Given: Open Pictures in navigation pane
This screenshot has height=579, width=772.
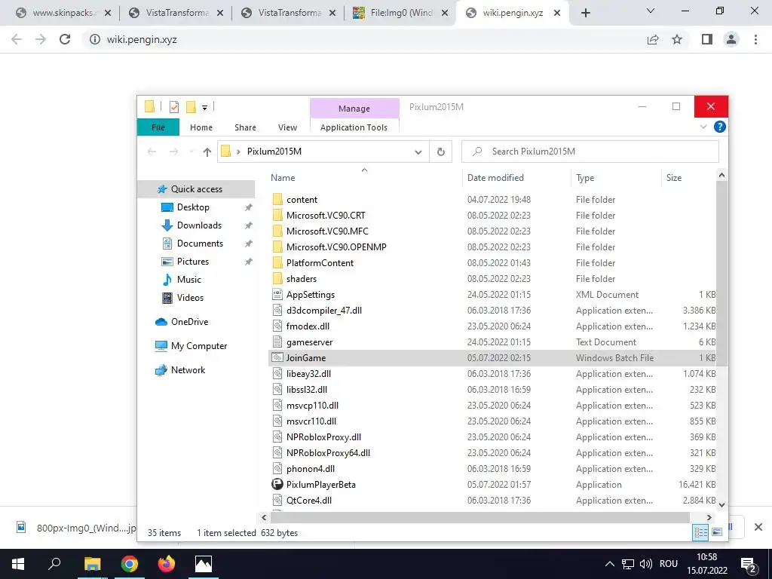Looking at the screenshot, I should click(x=192, y=262).
